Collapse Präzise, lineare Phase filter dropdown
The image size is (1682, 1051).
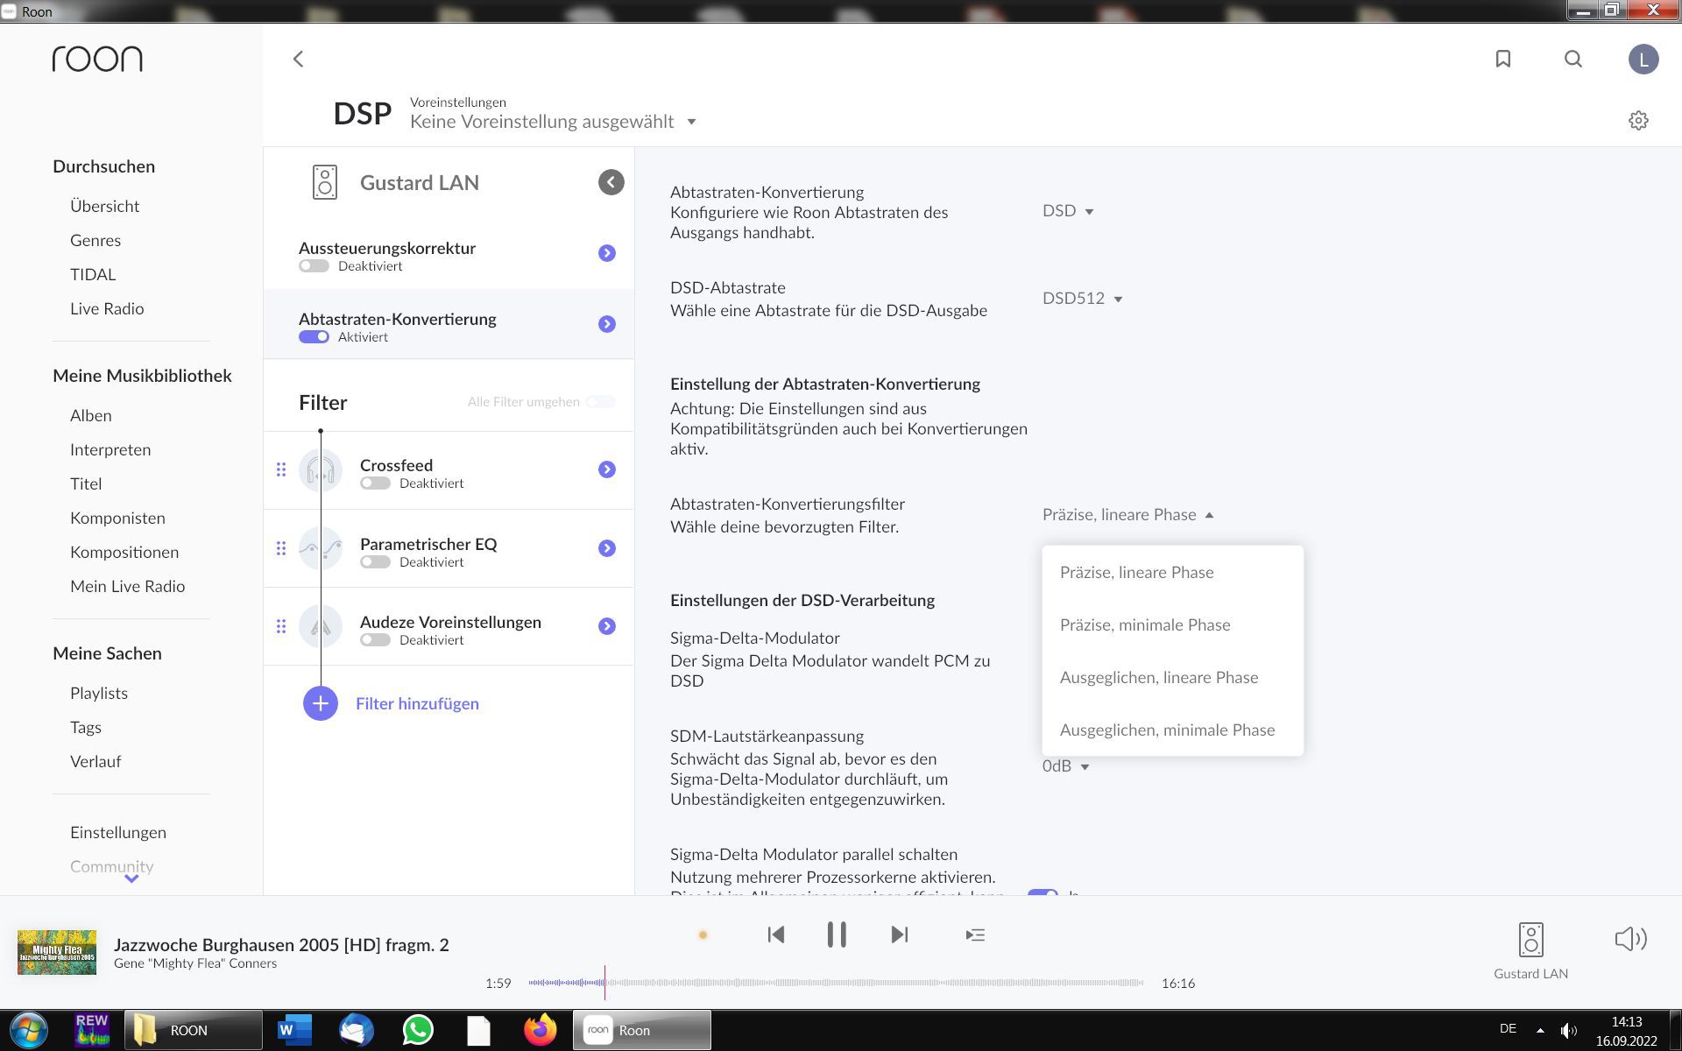(x=1128, y=515)
